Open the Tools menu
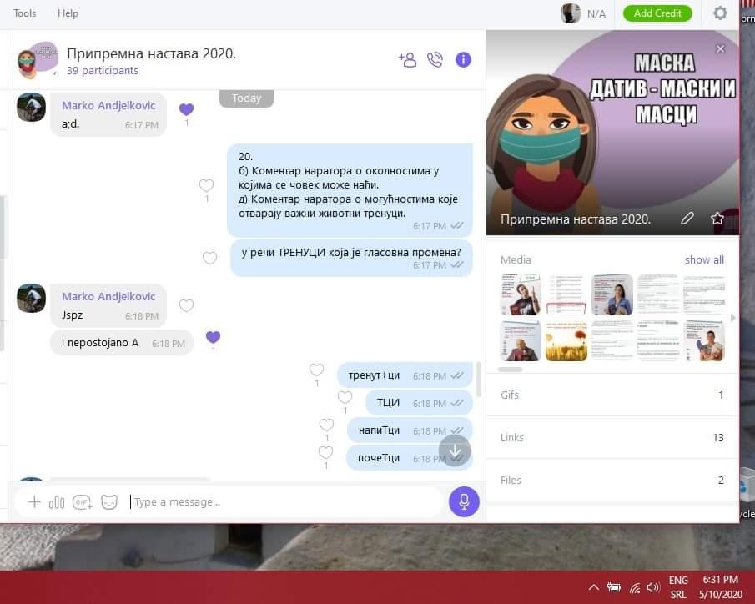The image size is (755, 604). click(25, 13)
